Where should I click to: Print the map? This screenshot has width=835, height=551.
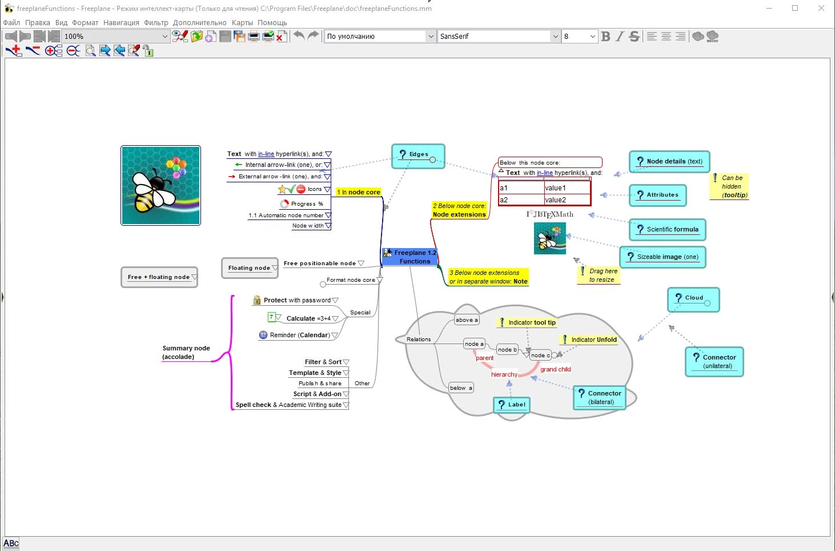[x=254, y=36]
